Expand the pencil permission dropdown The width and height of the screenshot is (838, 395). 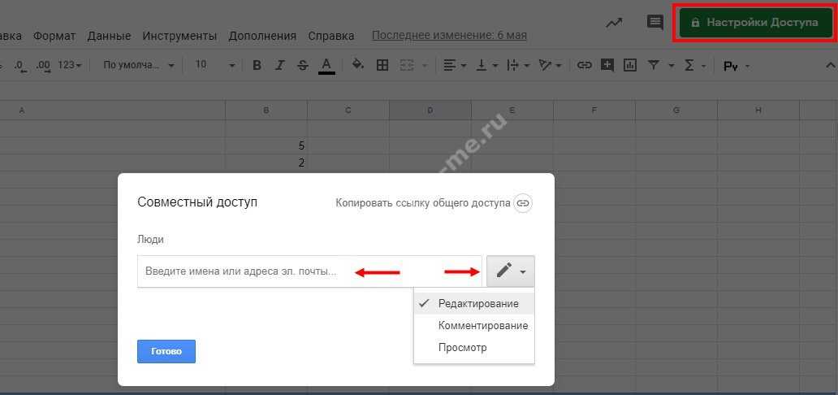click(511, 271)
